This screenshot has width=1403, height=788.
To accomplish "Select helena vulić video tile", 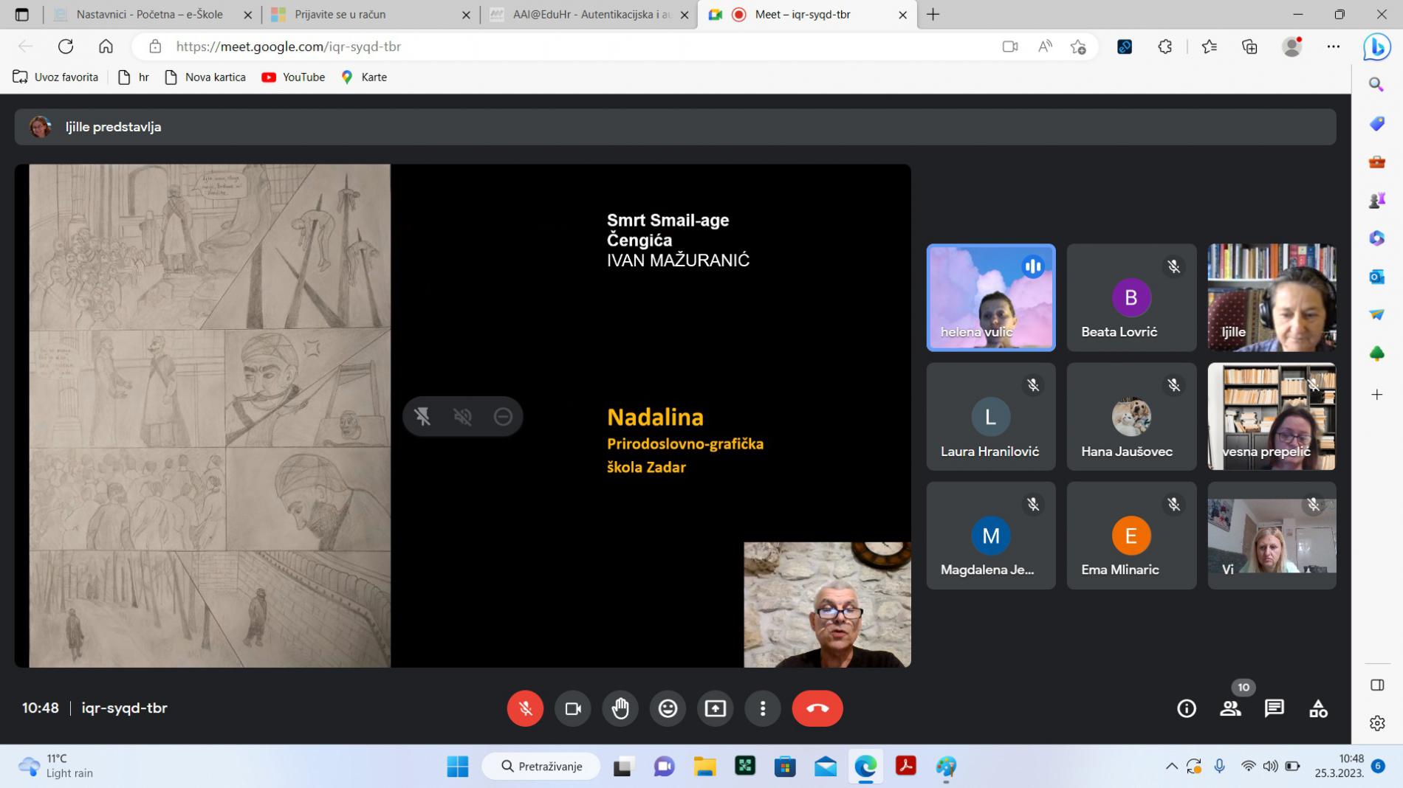I will click(990, 297).
